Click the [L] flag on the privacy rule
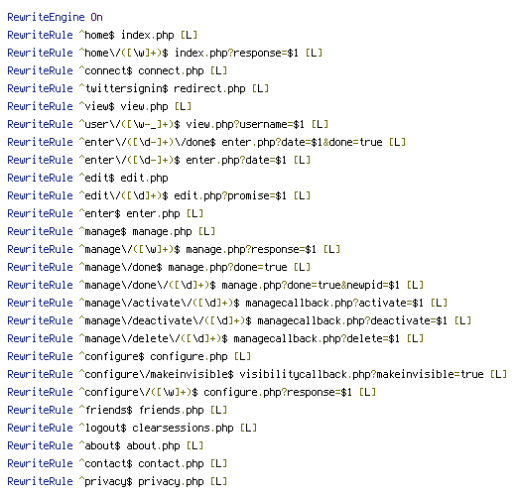Screen dimensions: 516x498 coord(218,481)
